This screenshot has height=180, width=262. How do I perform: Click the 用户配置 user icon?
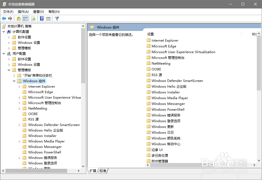9,54
